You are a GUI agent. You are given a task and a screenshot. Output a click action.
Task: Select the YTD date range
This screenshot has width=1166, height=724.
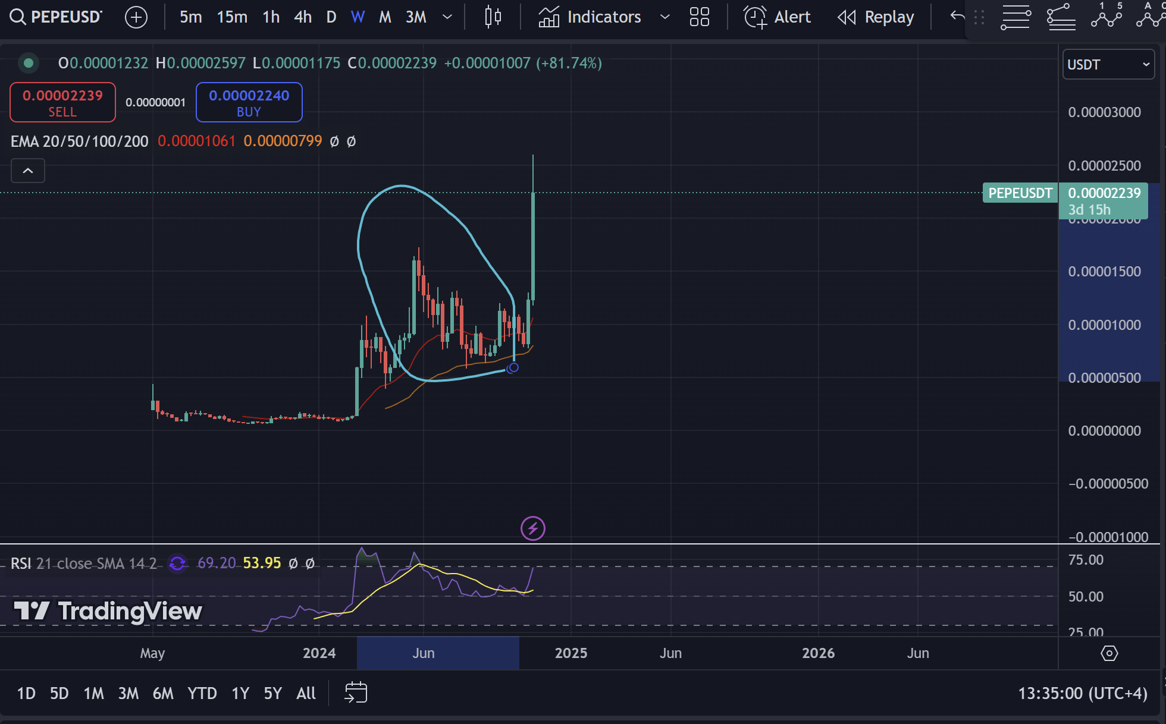(x=202, y=693)
